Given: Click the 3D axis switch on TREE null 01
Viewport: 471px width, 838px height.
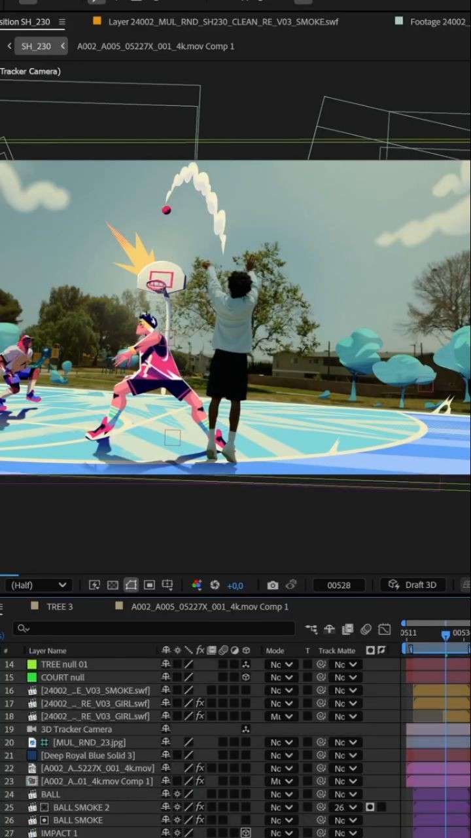Looking at the screenshot, I should [246, 664].
